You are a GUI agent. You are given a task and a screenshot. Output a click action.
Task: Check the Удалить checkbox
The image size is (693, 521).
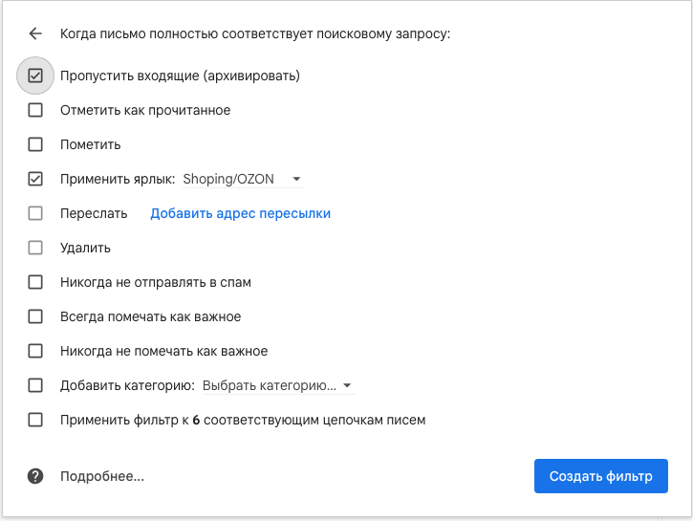[35, 248]
